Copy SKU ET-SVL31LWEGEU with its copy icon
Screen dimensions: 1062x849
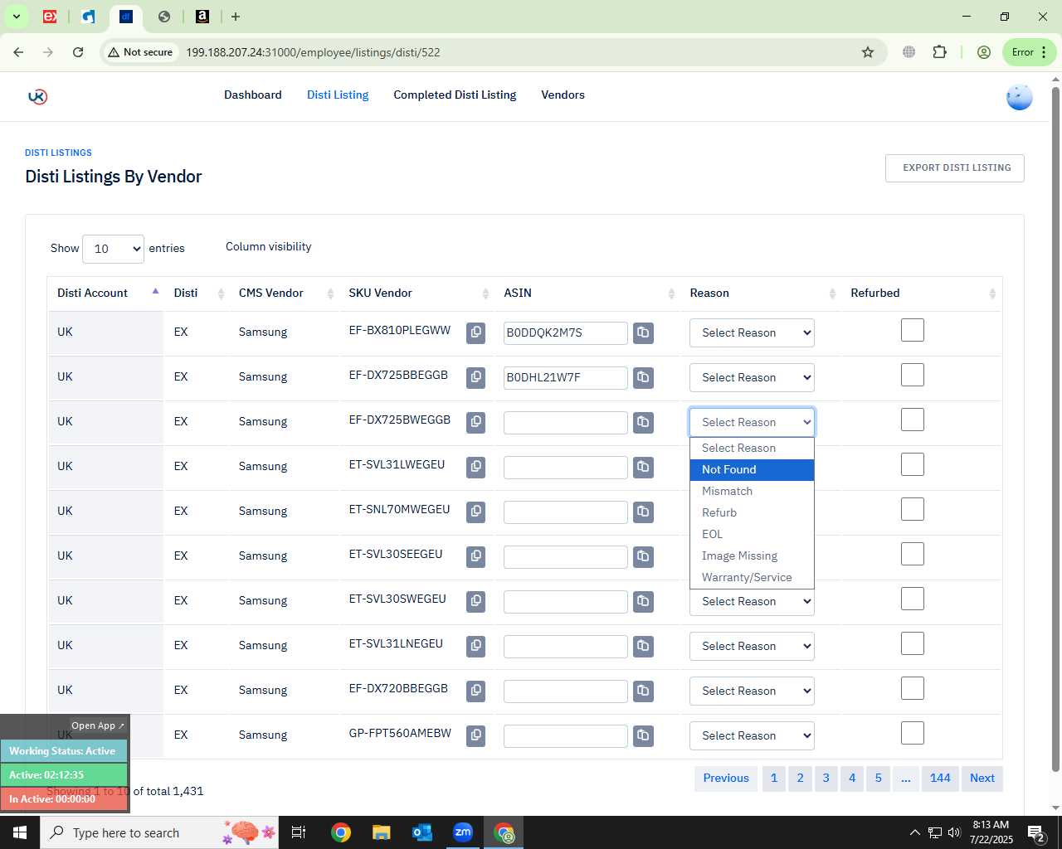coord(475,467)
